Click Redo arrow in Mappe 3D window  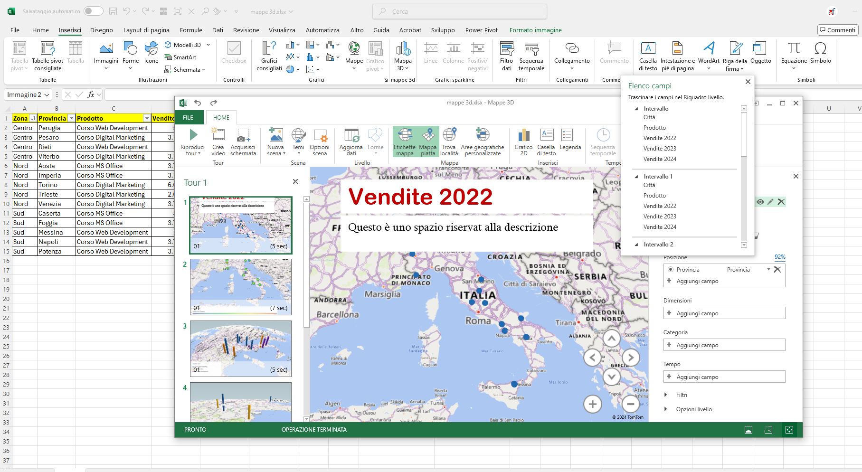click(214, 103)
